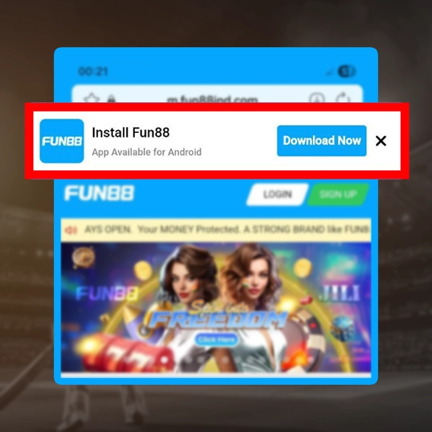Click the Click Here button on Freedom banner
The width and height of the screenshot is (432, 432).
pos(217,340)
